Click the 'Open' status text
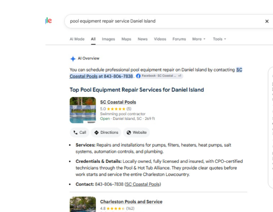The width and height of the screenshot is (273, 212). click(105, 119)
